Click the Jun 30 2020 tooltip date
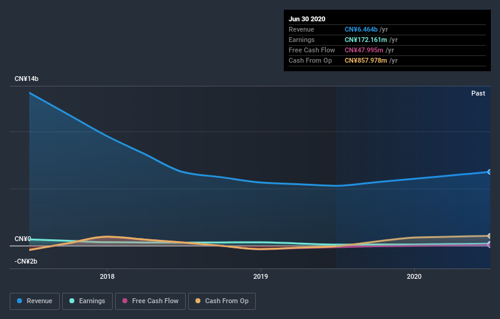The image size is (500, 319). coord(307,19)
